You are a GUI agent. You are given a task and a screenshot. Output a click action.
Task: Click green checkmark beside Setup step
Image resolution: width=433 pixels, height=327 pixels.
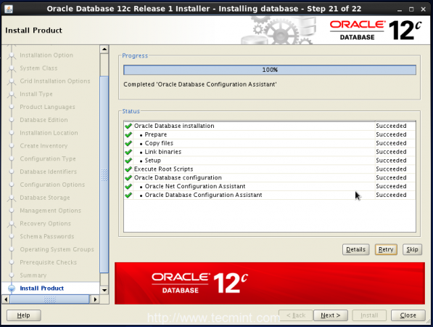coord(128,161)
